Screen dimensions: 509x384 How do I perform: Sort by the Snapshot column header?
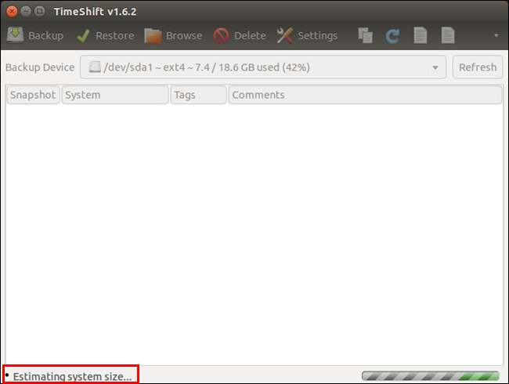[x=33, y=95]
